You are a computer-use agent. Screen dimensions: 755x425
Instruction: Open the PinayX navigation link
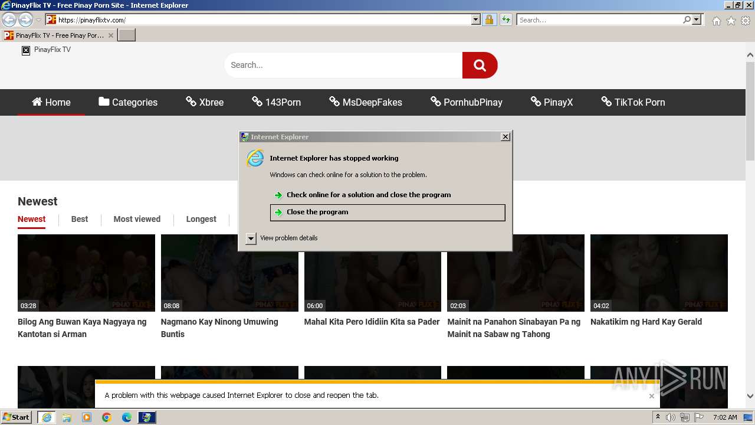[x=552, y=102]
